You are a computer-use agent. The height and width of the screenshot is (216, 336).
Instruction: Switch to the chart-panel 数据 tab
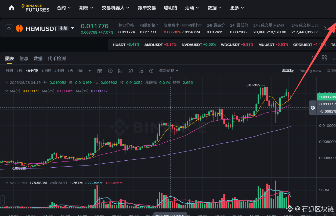pyautogui.click(x=38, y=59)
